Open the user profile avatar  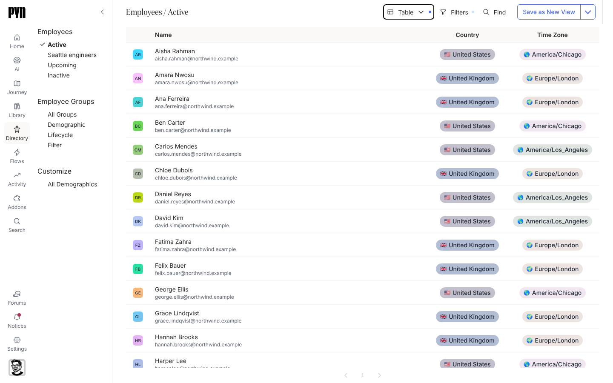point(17,368)
